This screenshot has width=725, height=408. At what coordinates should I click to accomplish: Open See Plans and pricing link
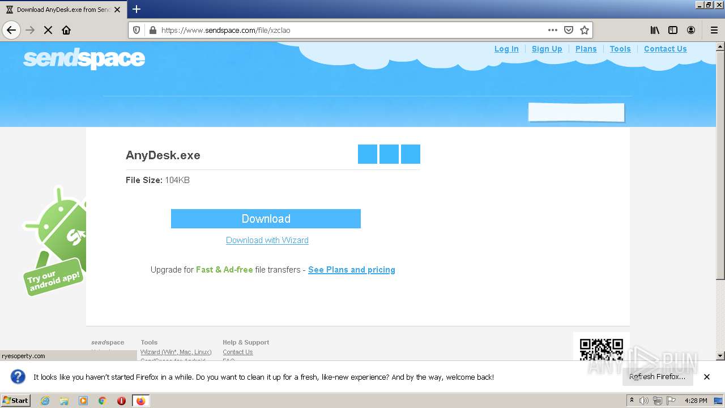click(x=352, y=270)
